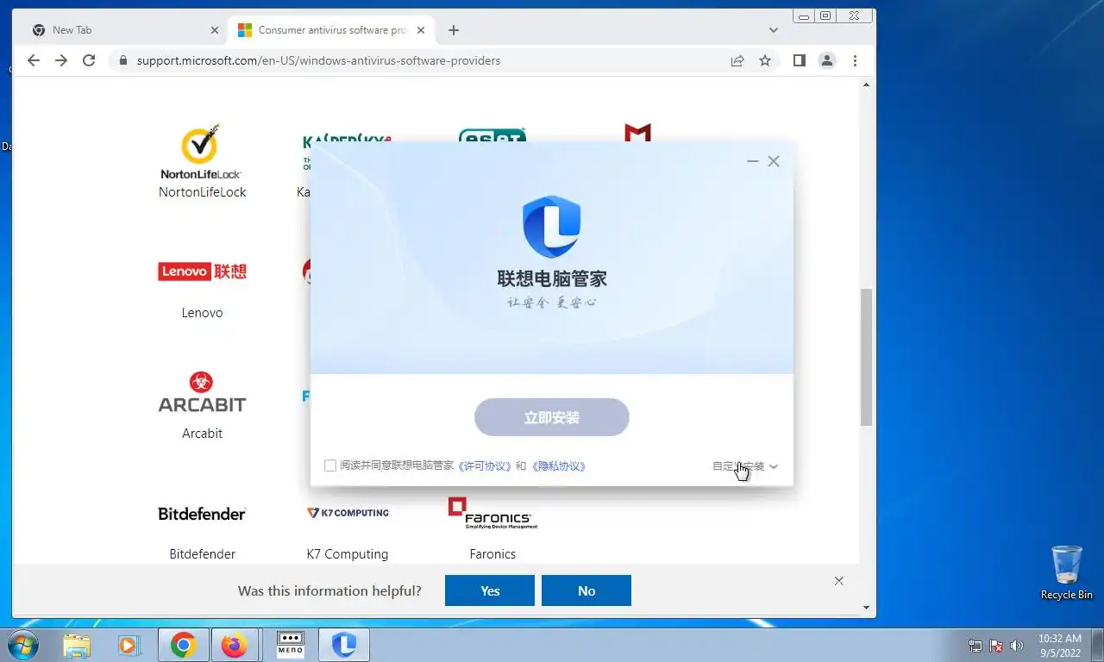1104x662 pixels.
Task: Minimize the Lenovo installer dialog
Action: point(753,161)
